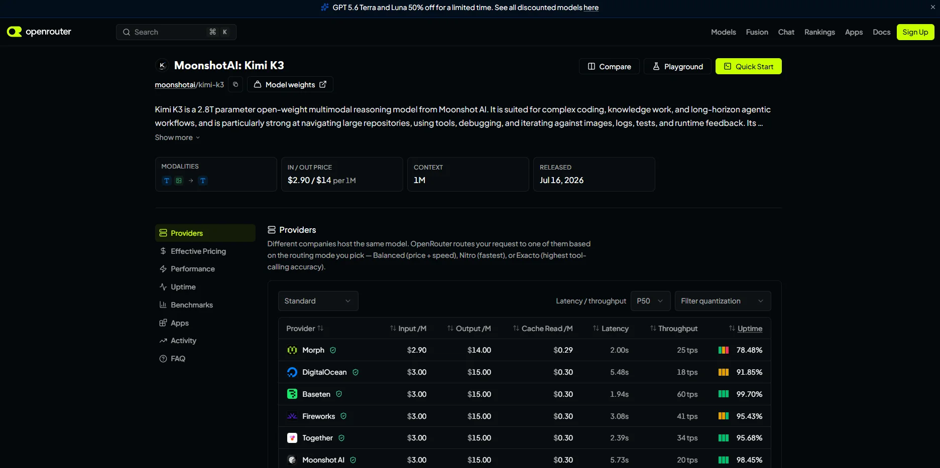Open the Playground button
The image size is (940, 468).
[x=677, y=66]
